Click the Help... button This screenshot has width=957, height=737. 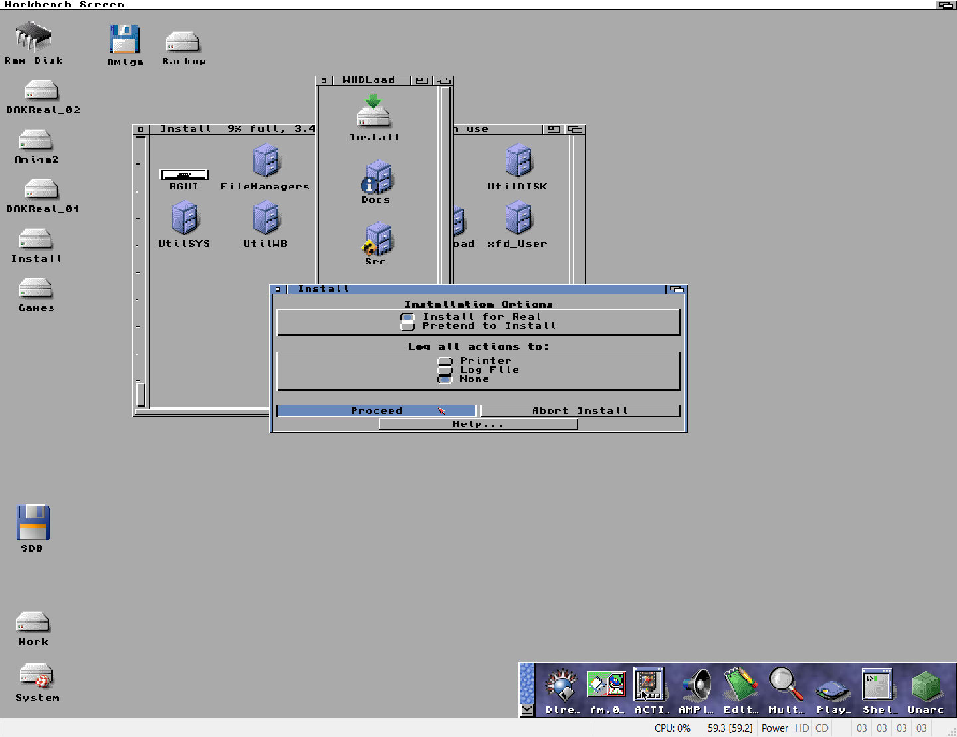click(x=478, y=424)
